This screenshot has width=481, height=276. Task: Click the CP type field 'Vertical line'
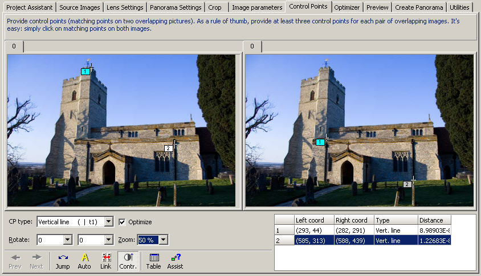[71, 221]
